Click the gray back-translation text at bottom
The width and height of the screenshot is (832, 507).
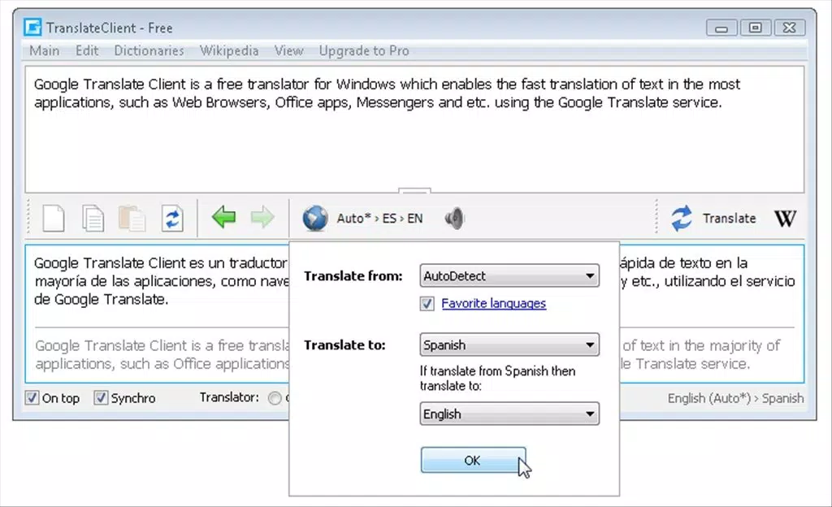[162, 355]
